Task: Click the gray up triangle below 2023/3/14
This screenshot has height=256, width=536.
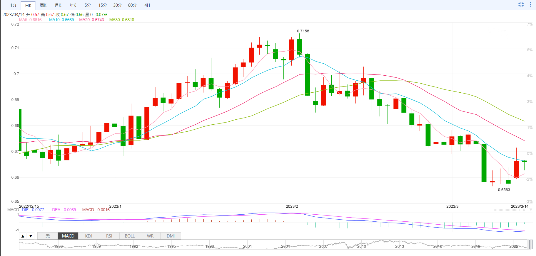Action: [524, 210]
